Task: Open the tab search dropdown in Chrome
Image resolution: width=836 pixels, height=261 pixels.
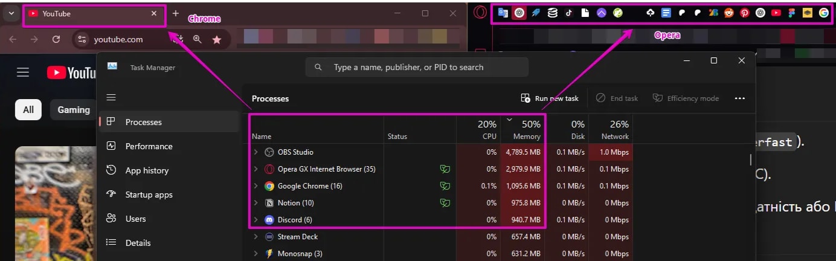Action: pos(11,13)
